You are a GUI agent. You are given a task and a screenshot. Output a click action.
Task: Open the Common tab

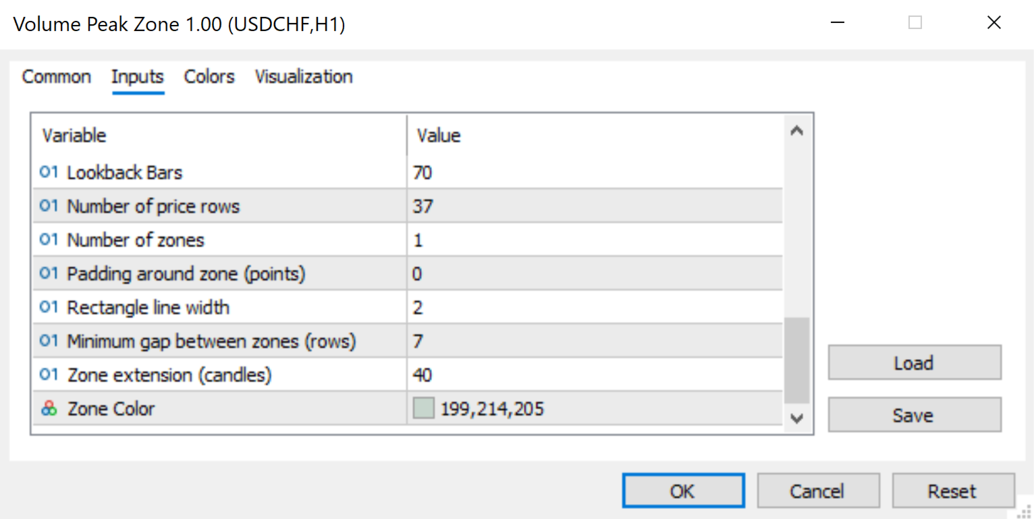coord(57,77)
